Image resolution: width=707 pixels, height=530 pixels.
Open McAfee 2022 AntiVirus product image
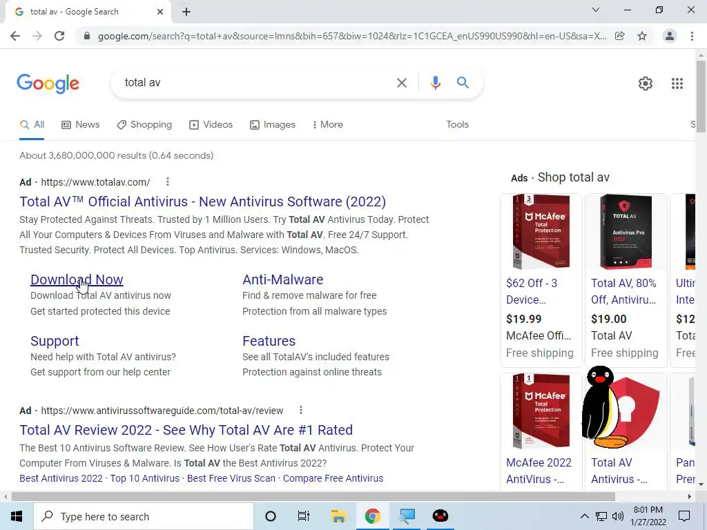pos(541,411)
